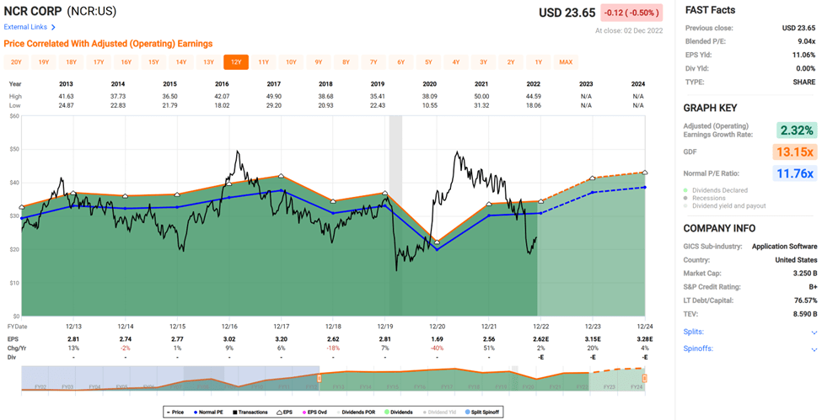This screenshot has width=822, height=420.
Task: Select the 20Y time range tab
Action: [x=16, y=62]
